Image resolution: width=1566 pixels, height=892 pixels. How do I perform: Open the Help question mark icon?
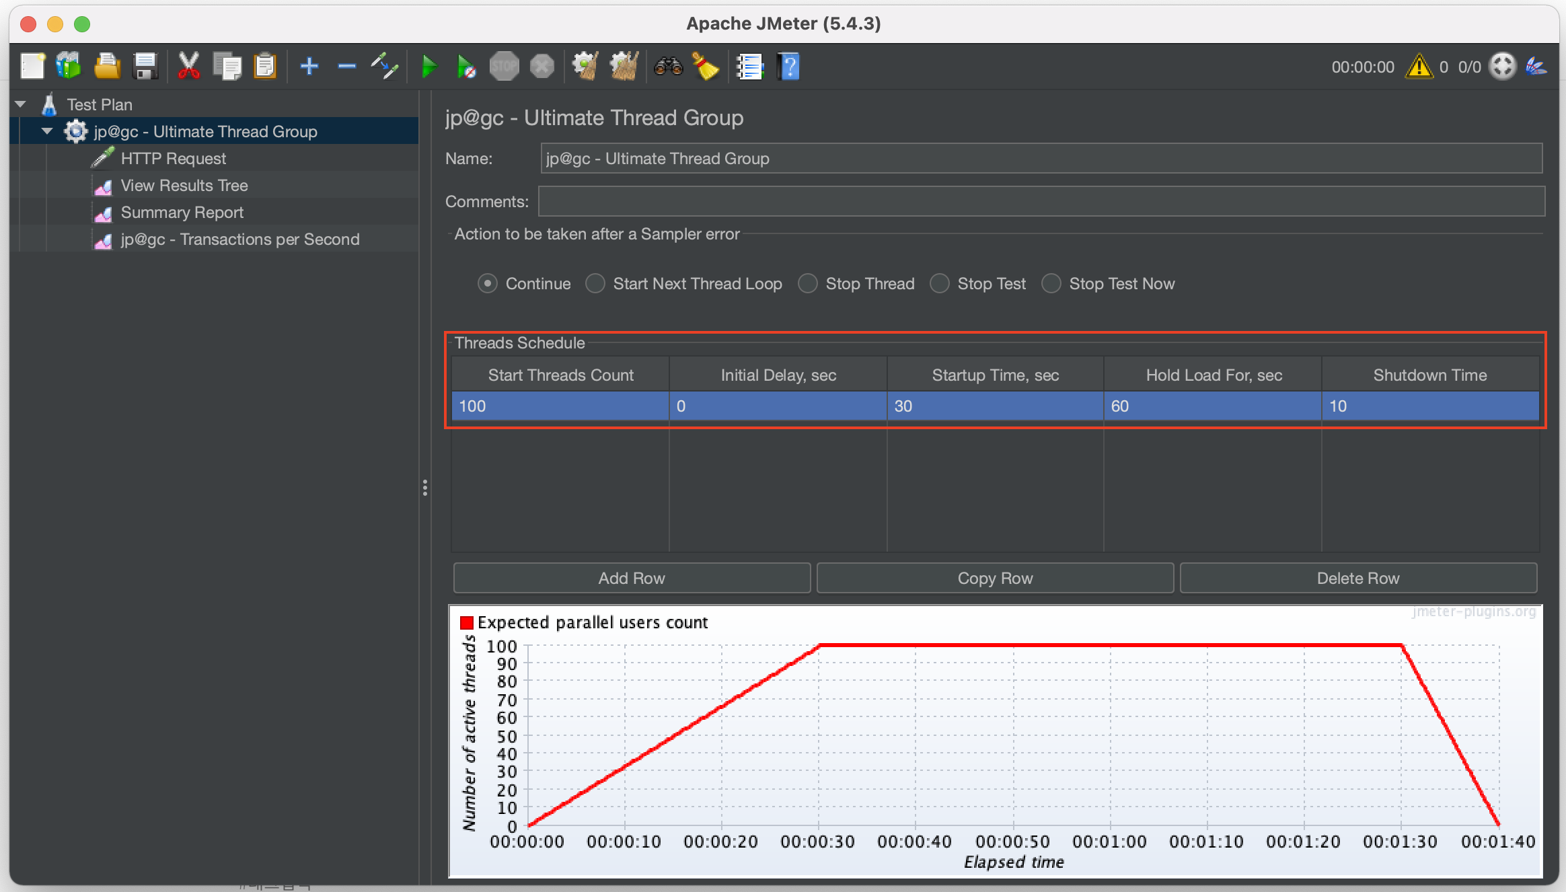(x=788, y=67)
